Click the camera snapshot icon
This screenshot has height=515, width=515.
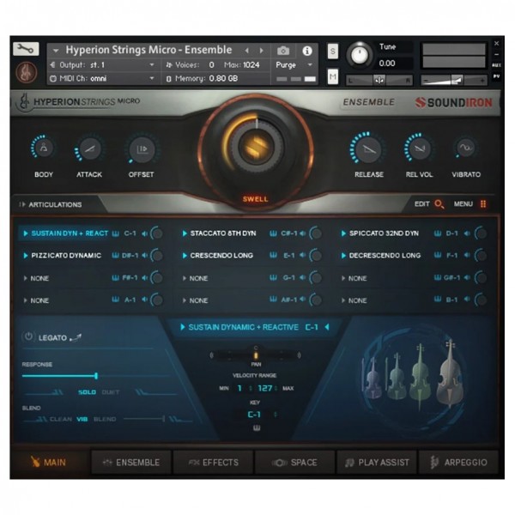pyautogui.click(x=283, y=51)
